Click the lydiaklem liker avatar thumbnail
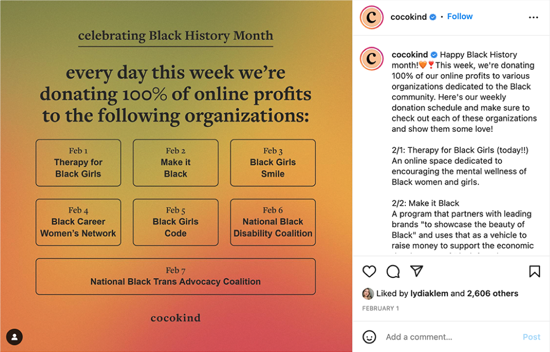The image size is (550, 352). click(x=368, y=293)
